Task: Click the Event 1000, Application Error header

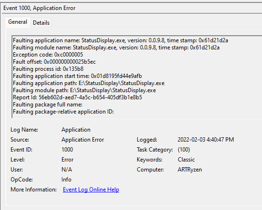Action: click(x=39, y=8)
